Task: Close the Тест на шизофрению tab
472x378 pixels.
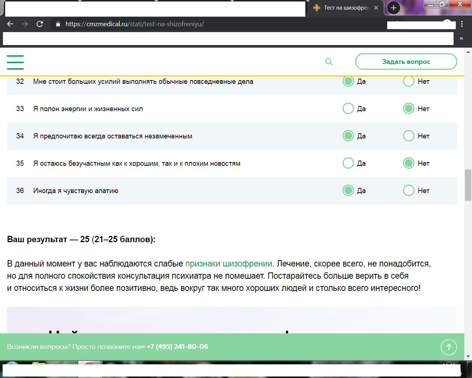Action: click(376, 8)
